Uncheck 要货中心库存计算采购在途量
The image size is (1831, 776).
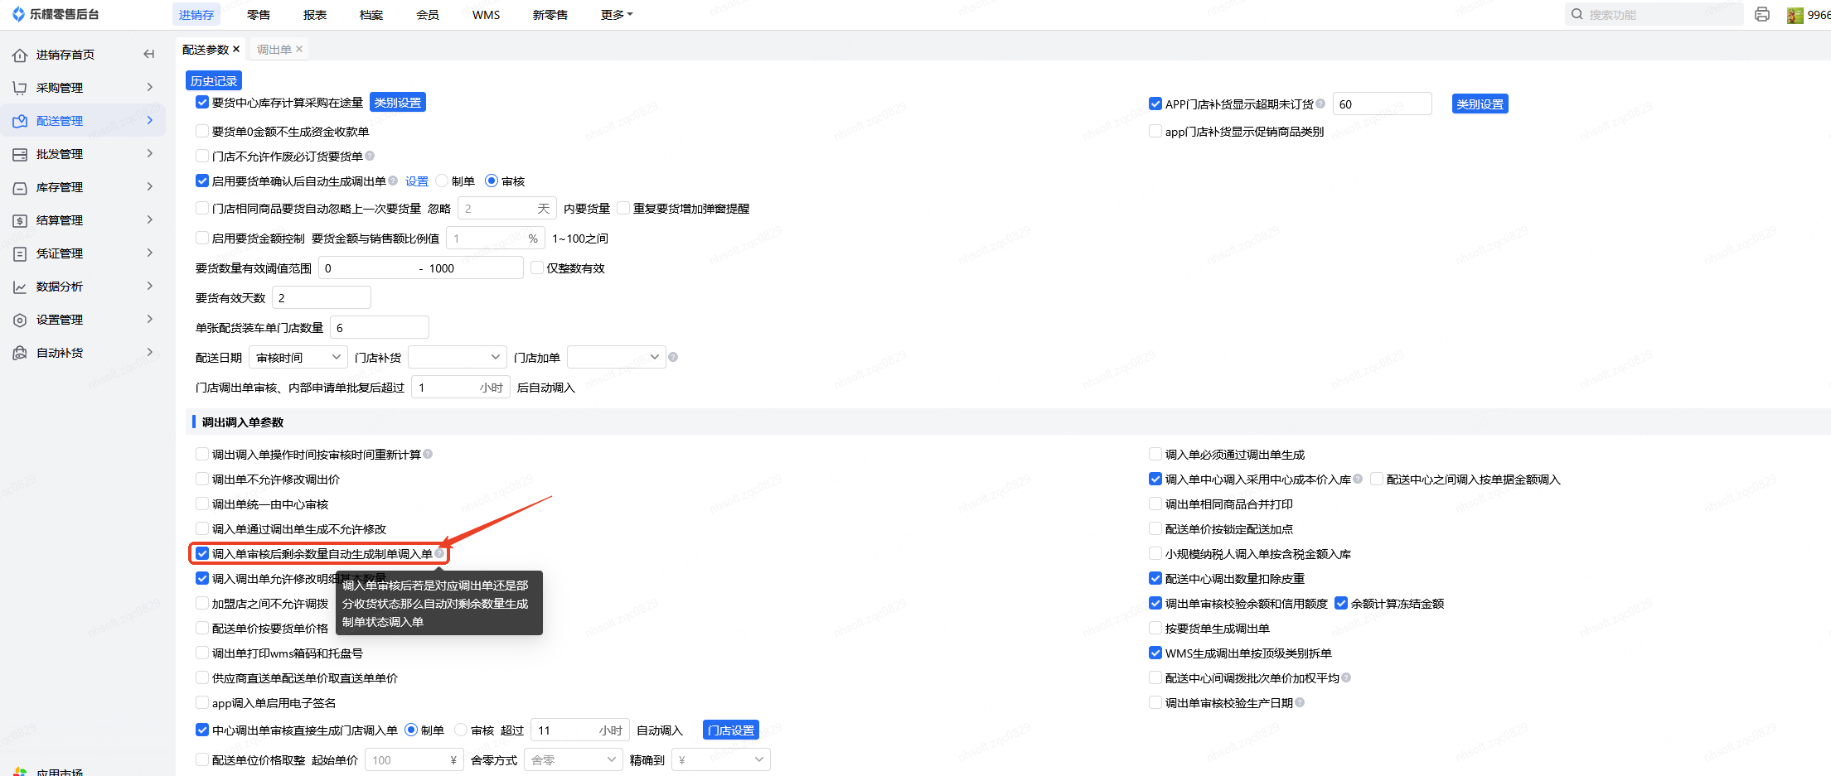(x=202, y=102)
